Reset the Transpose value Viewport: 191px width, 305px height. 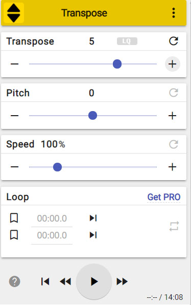click(x=173, y=41)
